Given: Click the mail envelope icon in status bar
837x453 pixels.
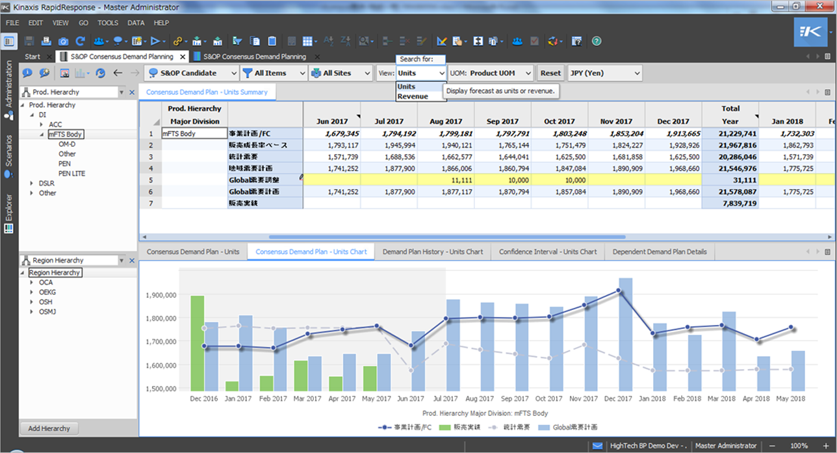Looking at the screenshot, I should [597, 446].
